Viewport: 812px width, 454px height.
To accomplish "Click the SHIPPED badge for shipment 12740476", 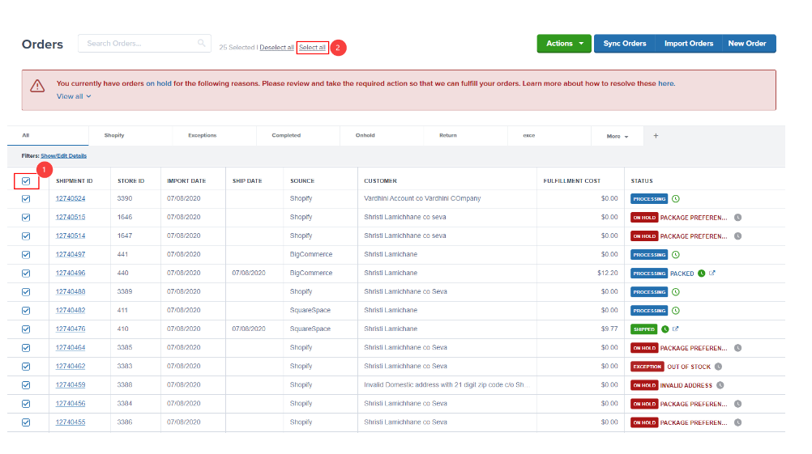I will coord(643,329).
